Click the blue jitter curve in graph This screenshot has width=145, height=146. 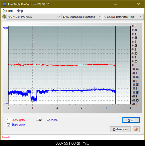62,90
